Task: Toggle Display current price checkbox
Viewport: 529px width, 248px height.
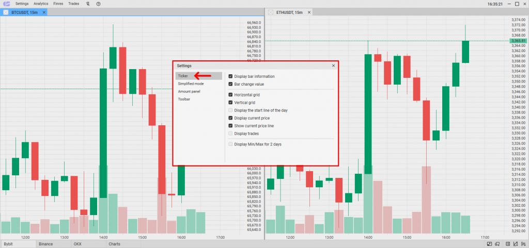Action: click(x=230, y=118)
